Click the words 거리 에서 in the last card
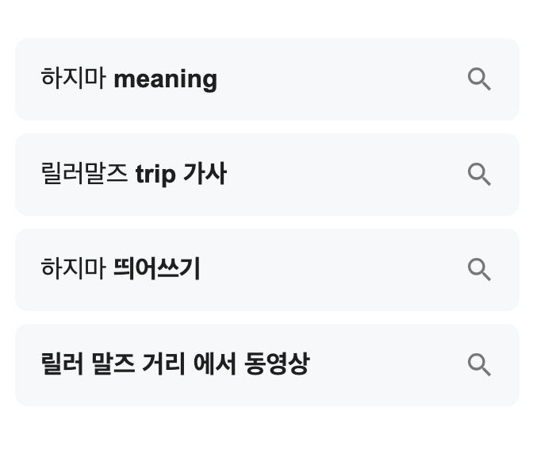 pos(189,364)
